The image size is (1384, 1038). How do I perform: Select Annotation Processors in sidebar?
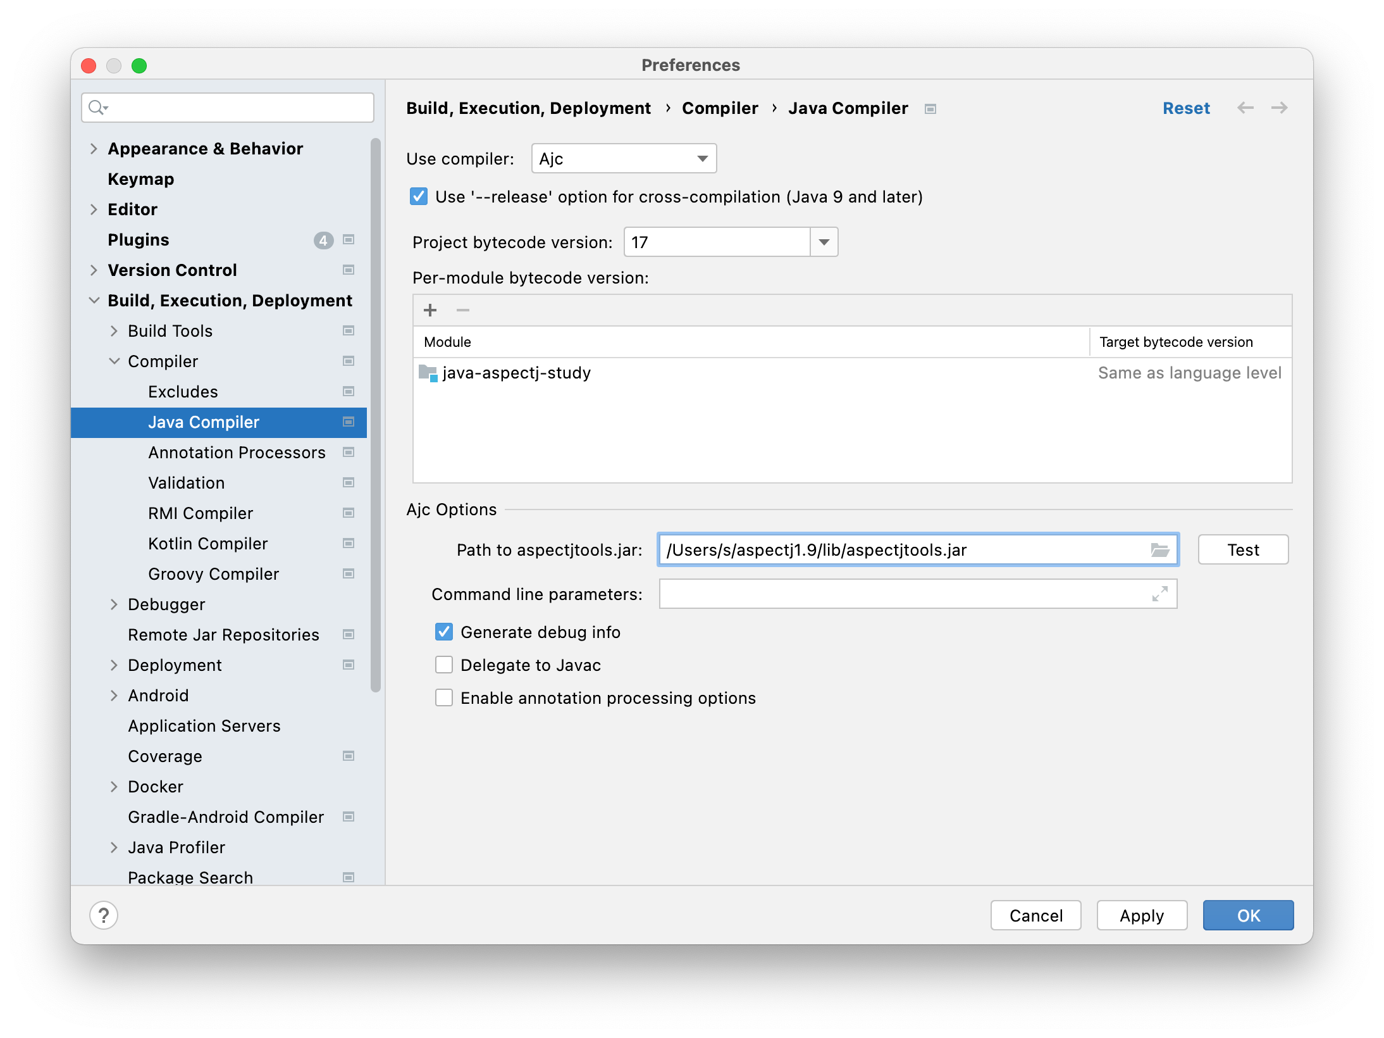pyautogui.click(x=237, y=453)
